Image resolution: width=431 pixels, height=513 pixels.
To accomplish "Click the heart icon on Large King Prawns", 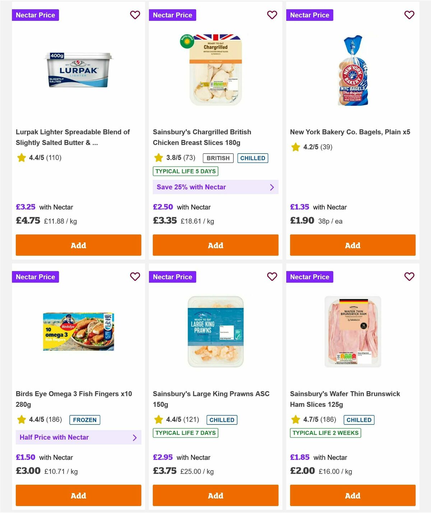I will (x=272, y=277).
